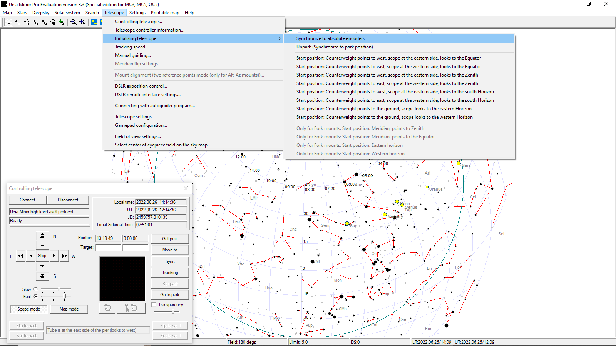Open Gamepad configuration... menu item

coord(193,125)
